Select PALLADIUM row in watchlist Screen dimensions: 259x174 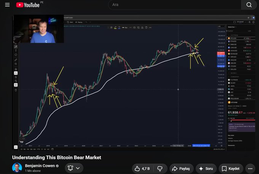pyautogui.click(x=241, y=98)
